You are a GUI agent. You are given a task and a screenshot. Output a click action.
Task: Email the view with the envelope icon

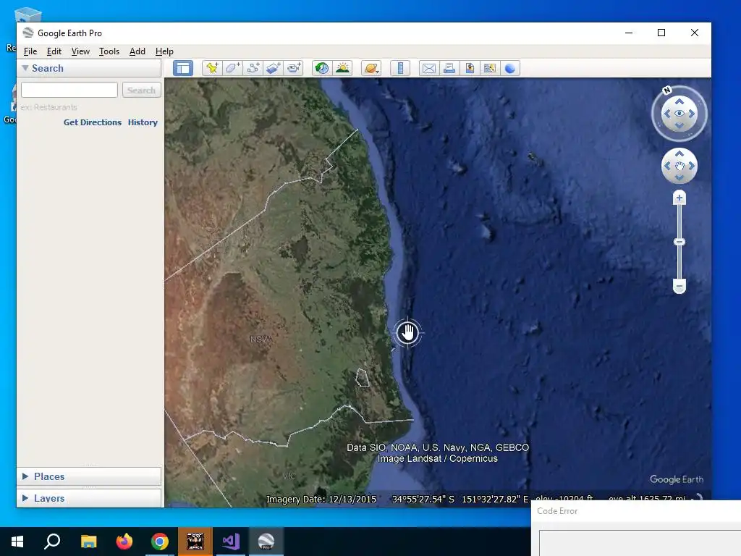click(x=429, y=68)
